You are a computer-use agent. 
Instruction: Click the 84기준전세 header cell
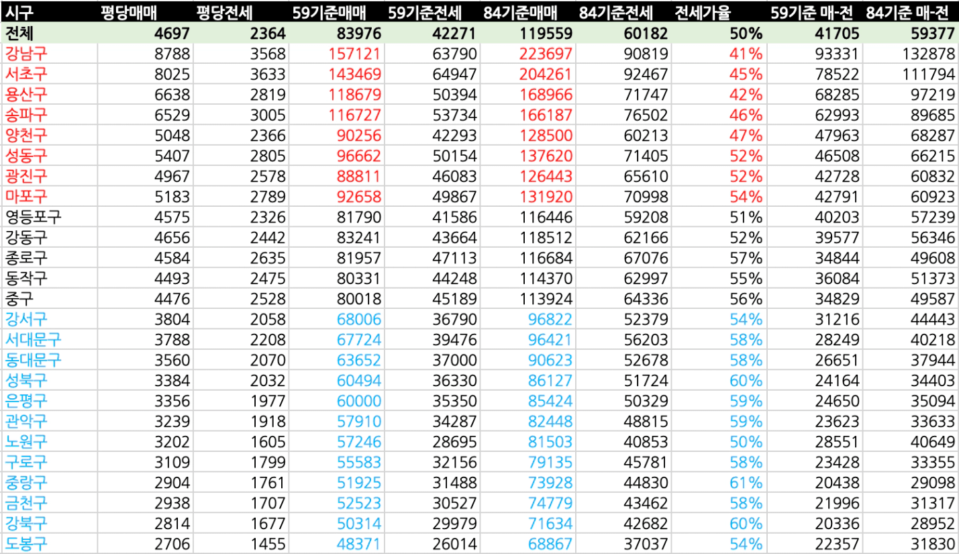[x=616, y=12]
